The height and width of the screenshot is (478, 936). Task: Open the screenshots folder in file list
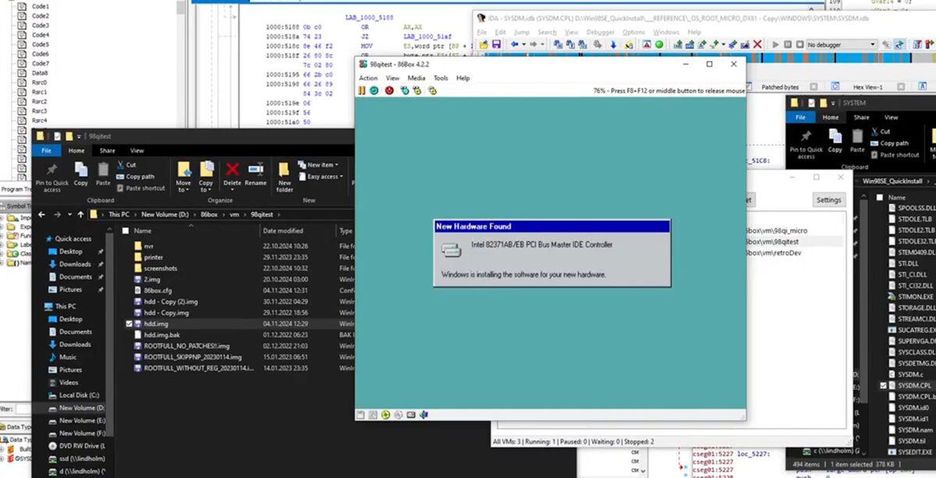pyautogui.click(x=160, y=268)
